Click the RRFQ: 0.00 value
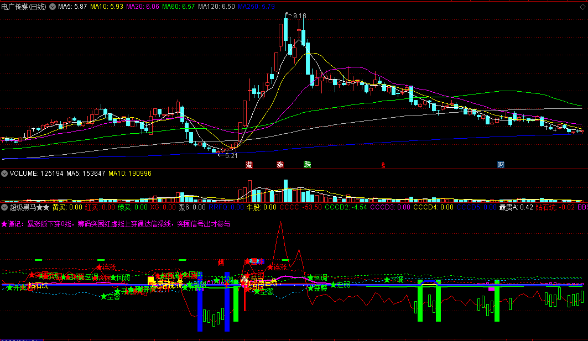Image resolution: width=588 pixels, height=341 pixels. [x=226, y=207]
